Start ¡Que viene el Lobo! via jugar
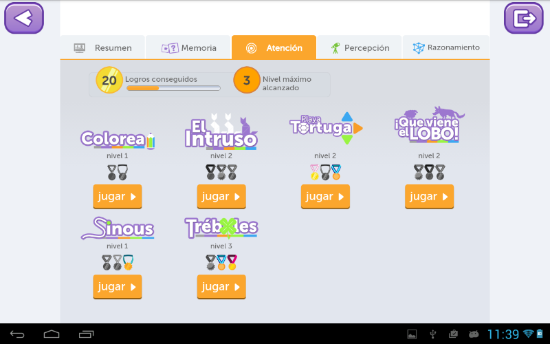Screen dimensions: 550x344 pos(429,197)
